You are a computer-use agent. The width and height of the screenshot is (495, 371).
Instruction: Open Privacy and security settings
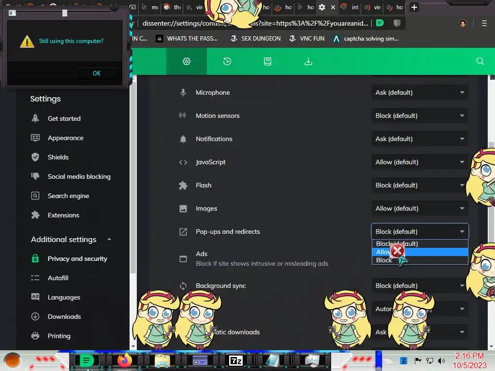pyautogui.click(x=77, y=259)
